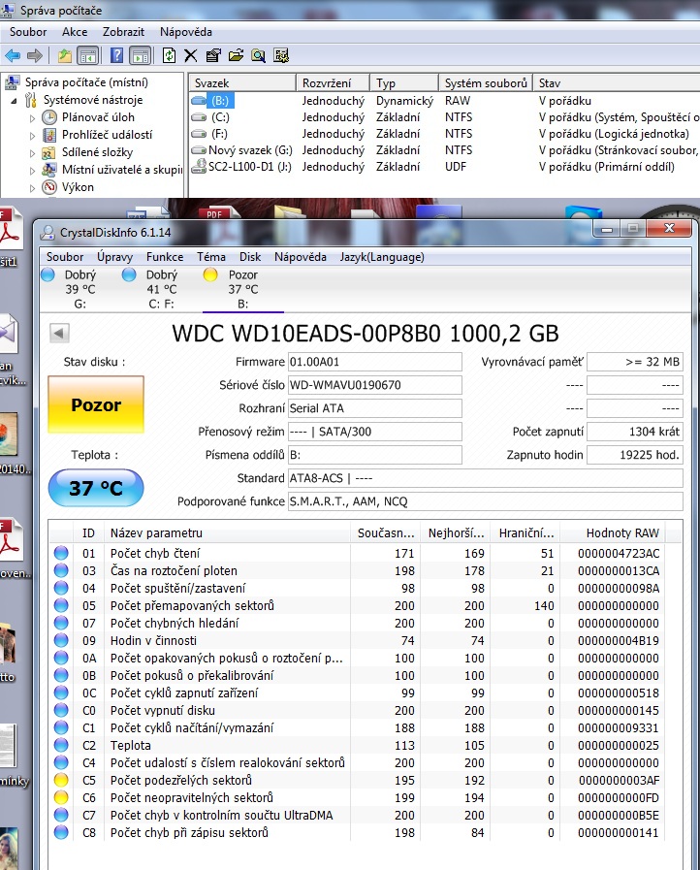Click the Svazek column header
700x870 pixels.
242,82
